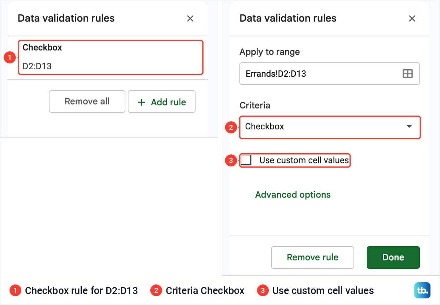Click the tb. logo icon
Viewport: 440px width, 305px height.
click(422, 290)
